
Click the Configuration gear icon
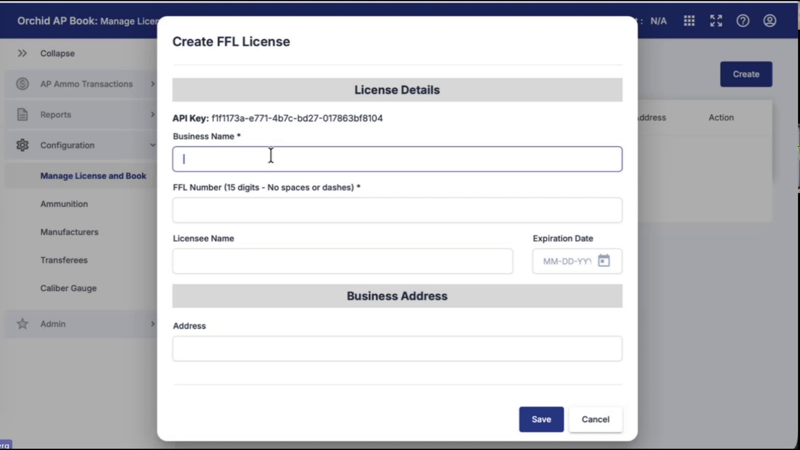click(22, 145)
